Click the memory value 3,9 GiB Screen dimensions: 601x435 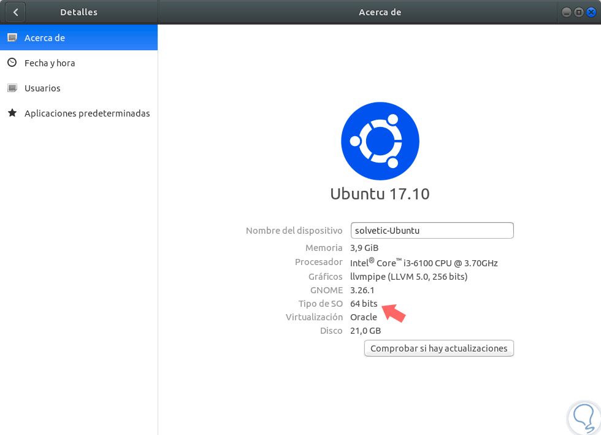coord(364,248)
